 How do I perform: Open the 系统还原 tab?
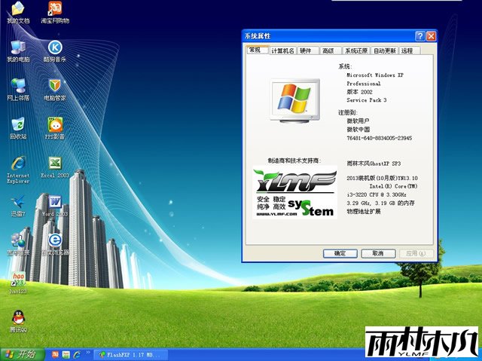(x=356, y=50)
